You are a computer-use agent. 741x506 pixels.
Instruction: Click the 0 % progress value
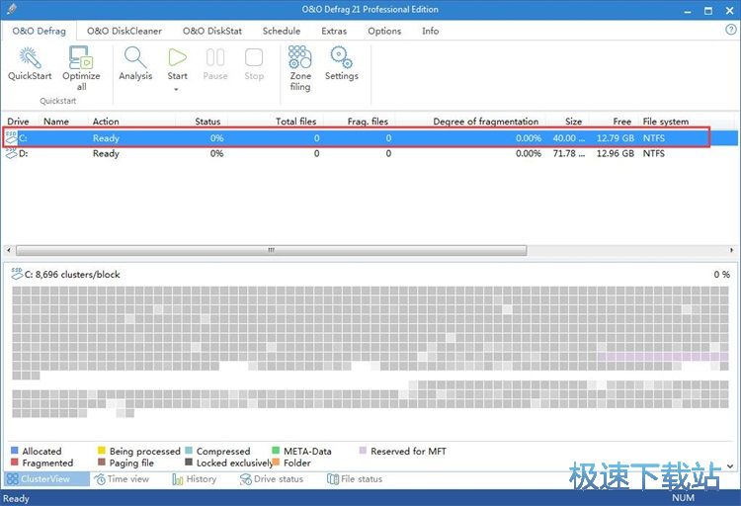tap(721, 275)
